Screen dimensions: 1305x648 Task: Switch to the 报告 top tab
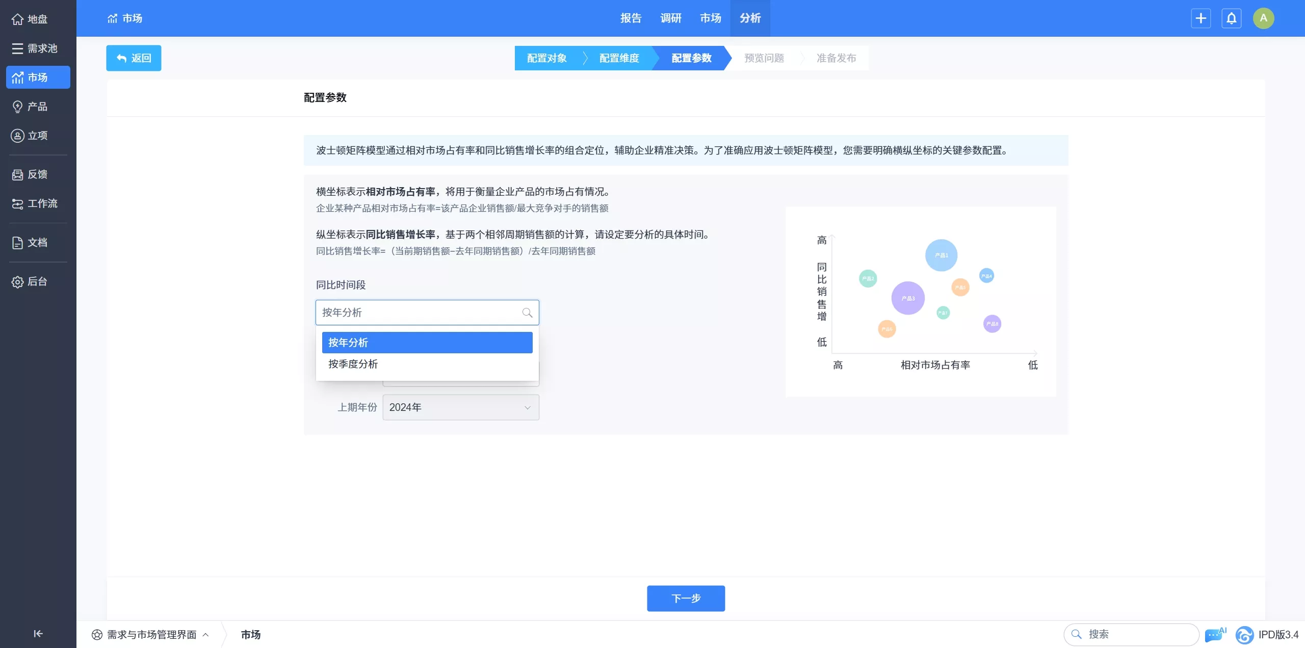click(631, 18)
